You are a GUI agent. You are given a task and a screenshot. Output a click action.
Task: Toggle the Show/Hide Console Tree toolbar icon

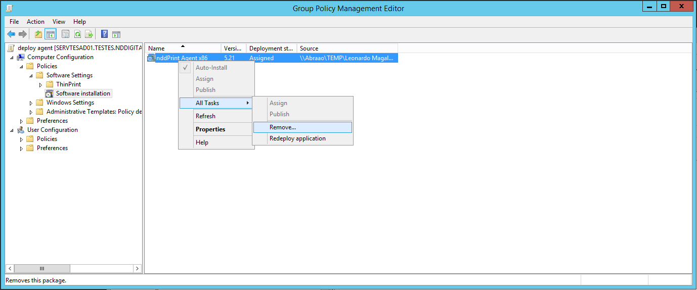tap(50, 34)
